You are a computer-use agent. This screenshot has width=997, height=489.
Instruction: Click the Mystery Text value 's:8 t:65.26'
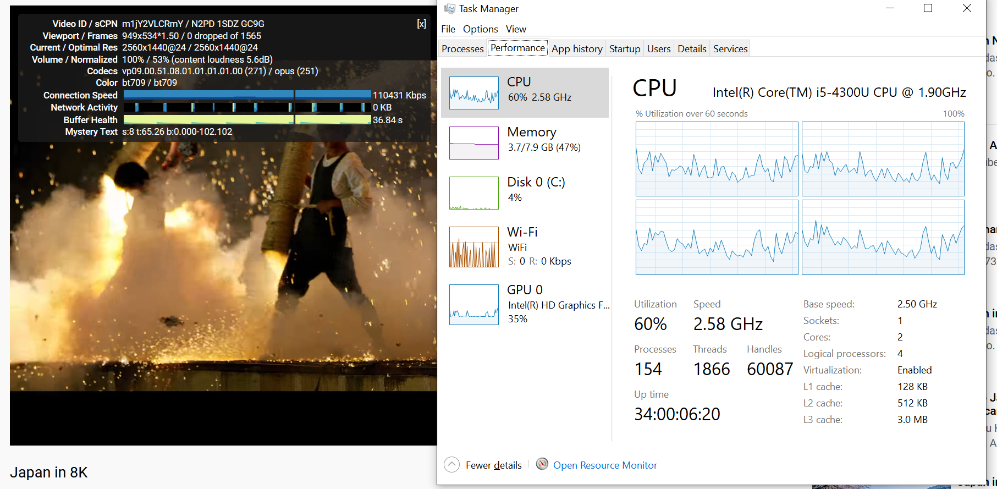coord(177,131)
